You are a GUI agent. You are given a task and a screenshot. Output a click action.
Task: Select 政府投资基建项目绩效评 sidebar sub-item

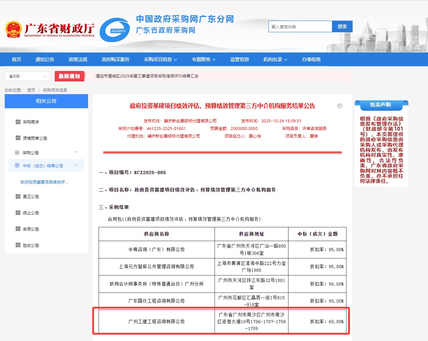[x=44, y=182]
